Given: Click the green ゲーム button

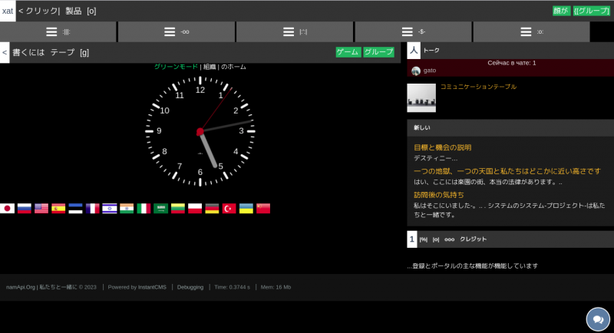Looking at the screenshot, I should click(348, 52).
